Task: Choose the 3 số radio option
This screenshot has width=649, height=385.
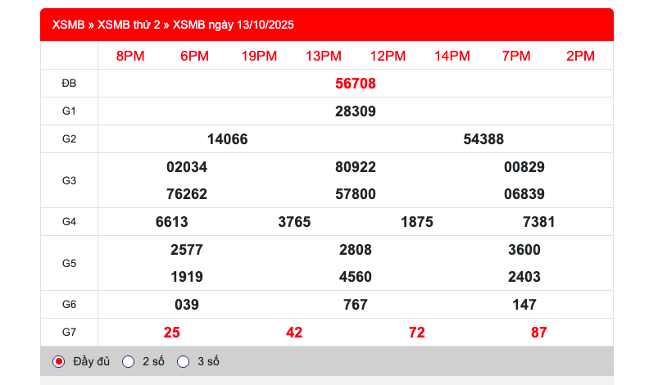Action: click(x=184, y=361)
